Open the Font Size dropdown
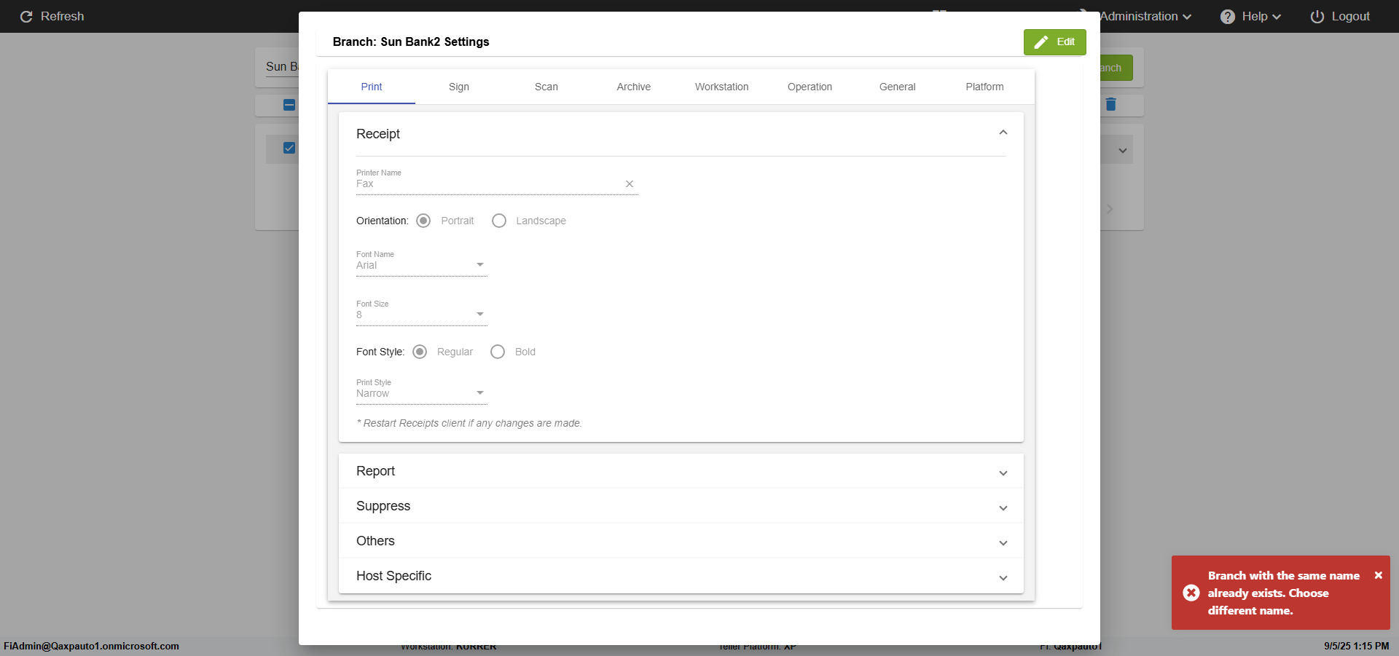The width and height of the screenshot is (1399, 656). point(421,315)
